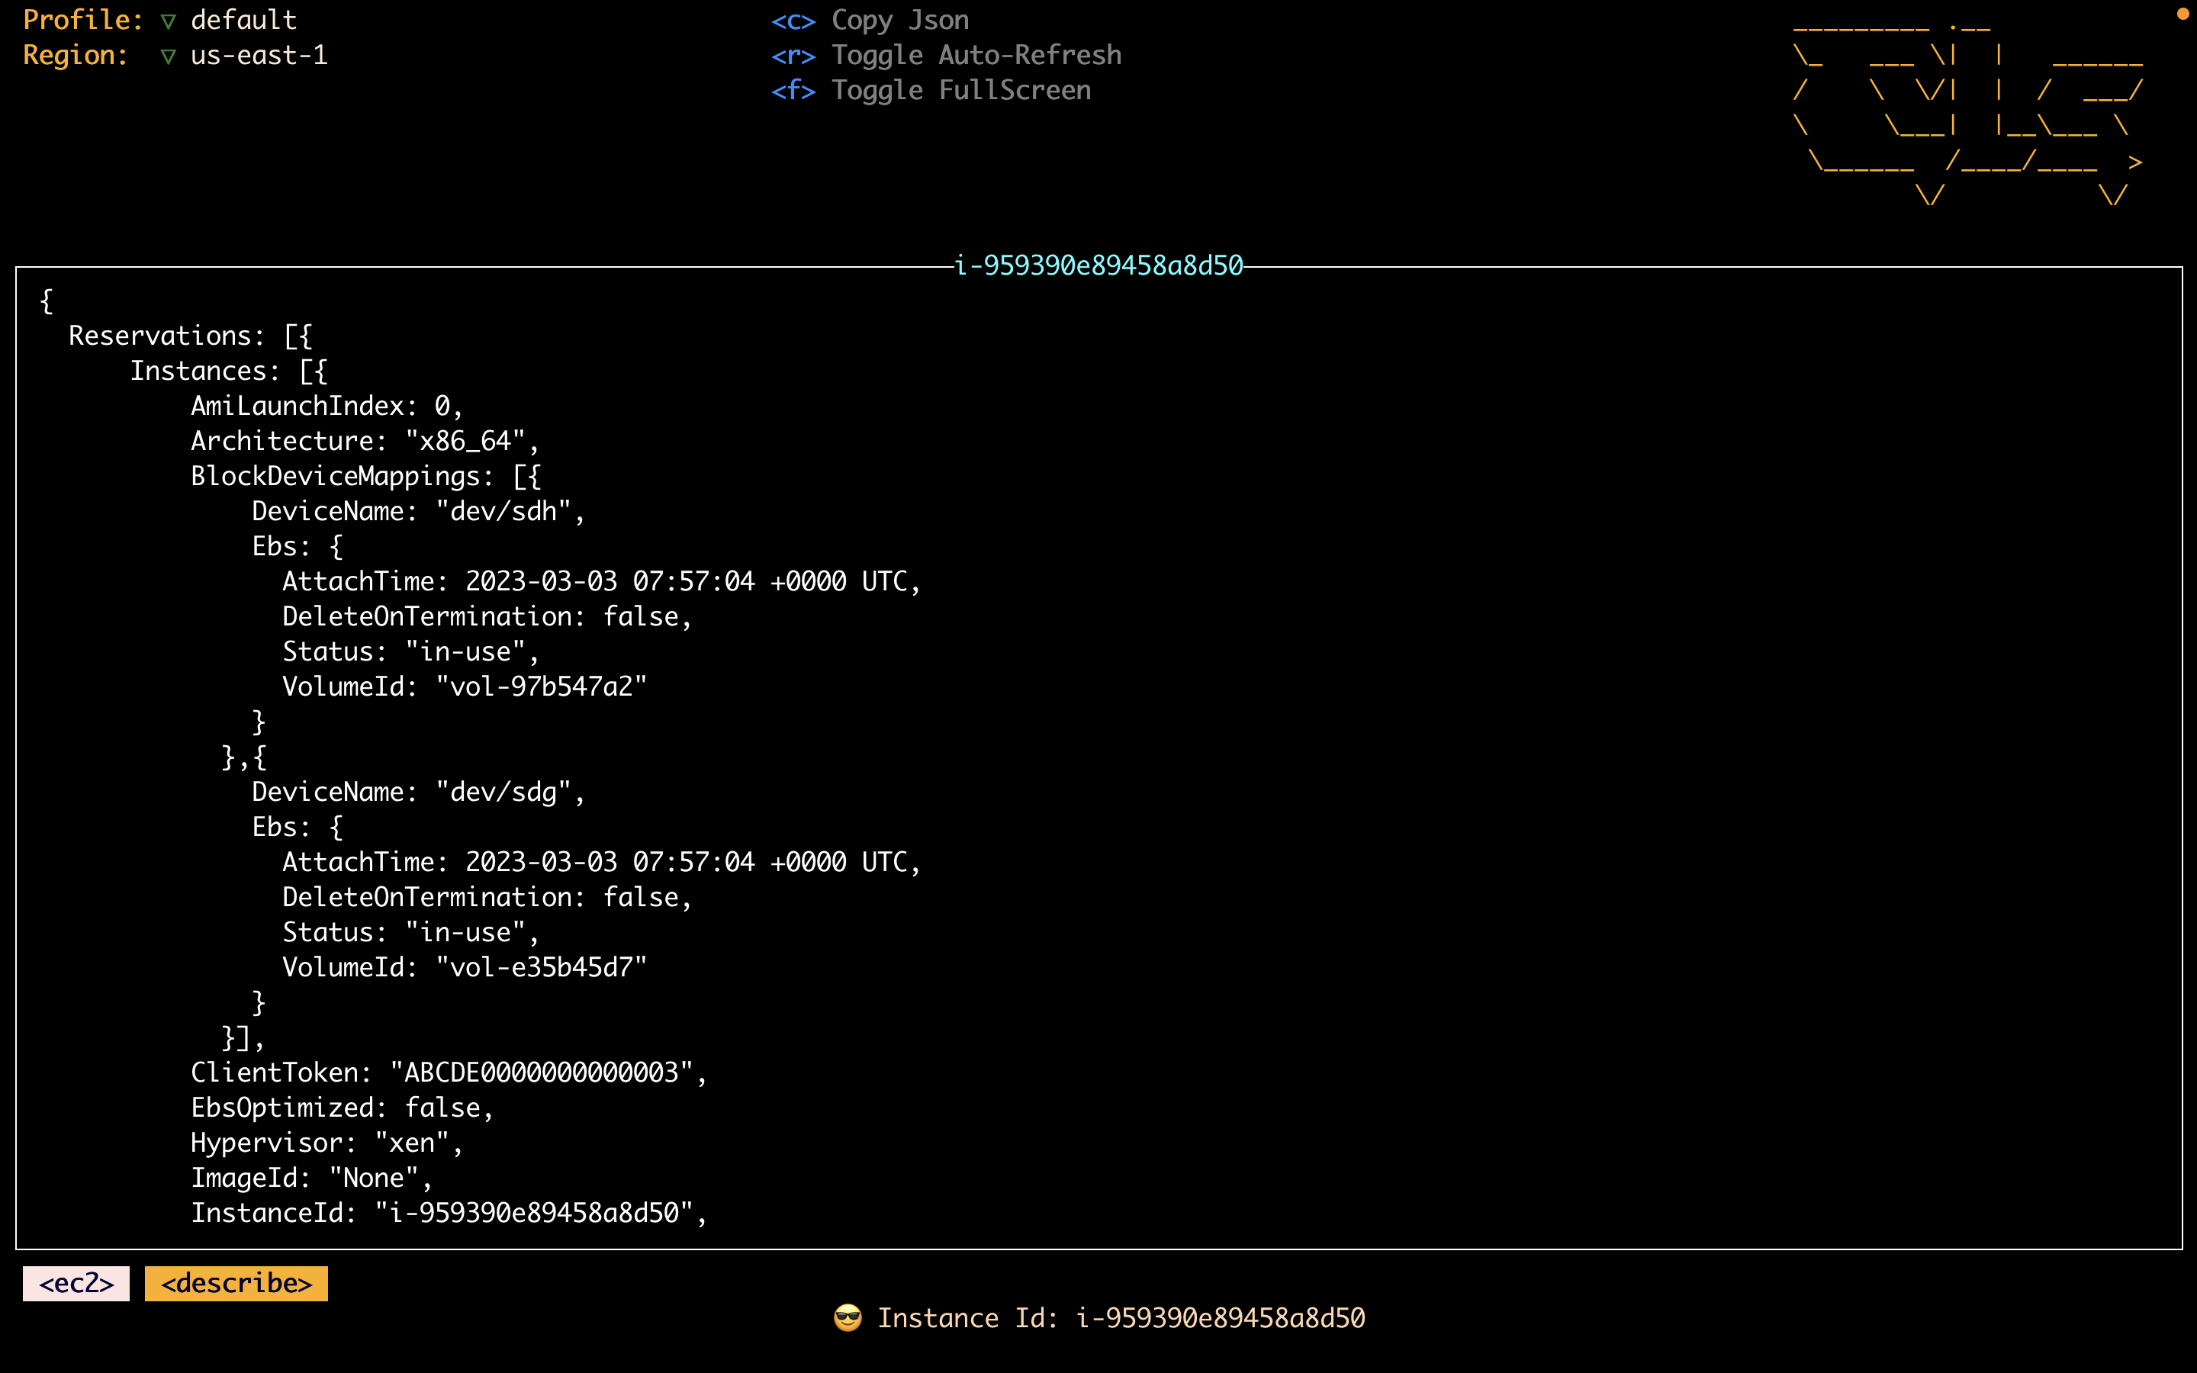Screen dimensions: 2197x1373
Task: Select the <describe> breadcrumb tab
Action: coord(236,1283)
